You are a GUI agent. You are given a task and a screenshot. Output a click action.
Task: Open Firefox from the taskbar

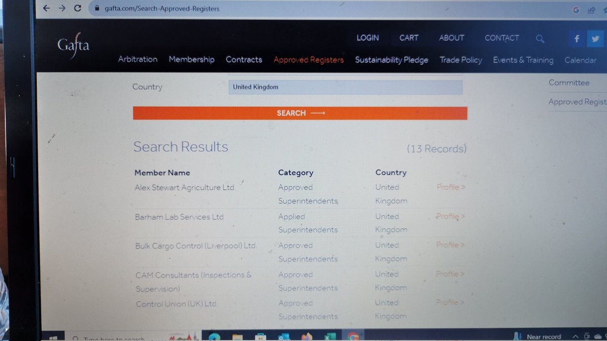(x=307, y=337)
